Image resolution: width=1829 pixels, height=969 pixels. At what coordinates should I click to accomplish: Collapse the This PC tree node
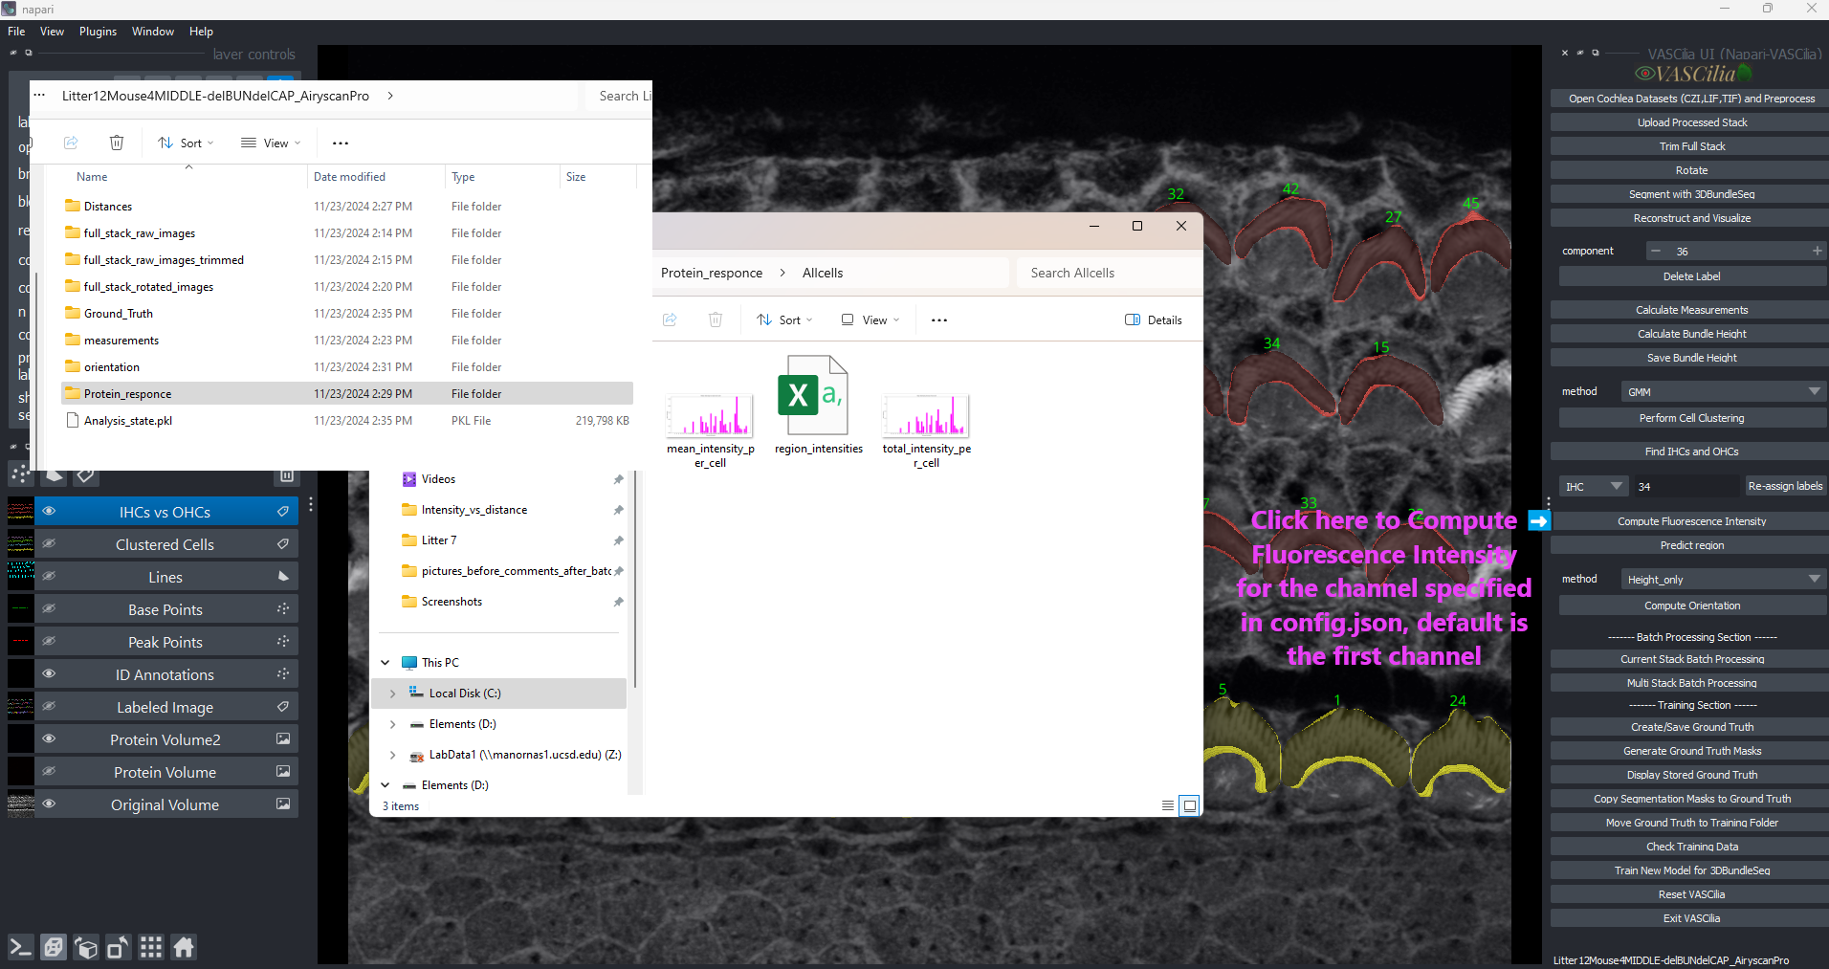386,663
